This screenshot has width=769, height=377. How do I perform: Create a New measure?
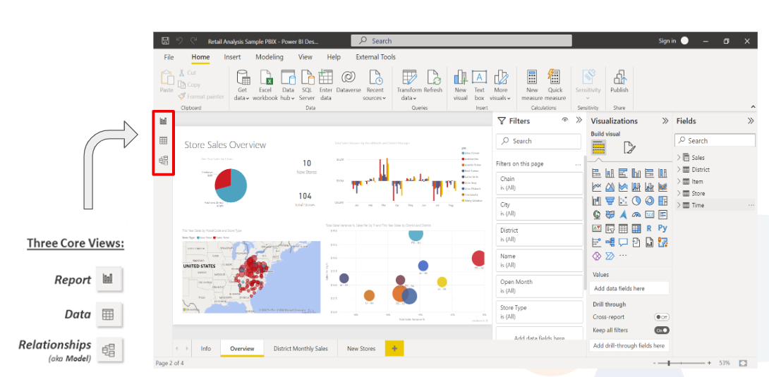(532, 85)
